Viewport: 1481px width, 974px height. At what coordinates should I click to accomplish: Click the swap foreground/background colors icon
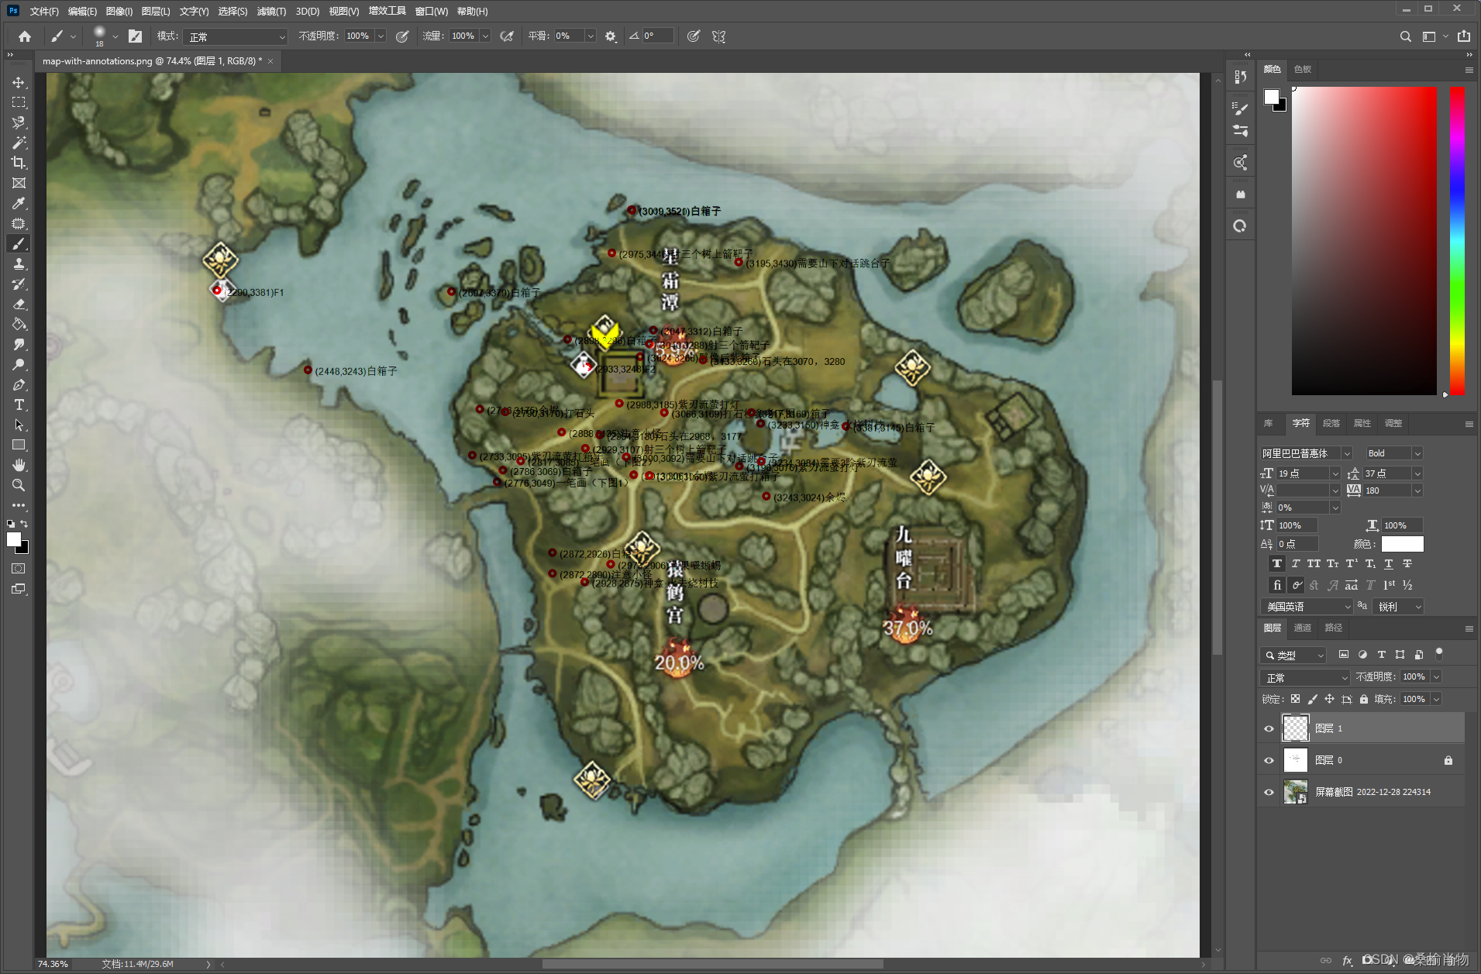pos(24,524)
